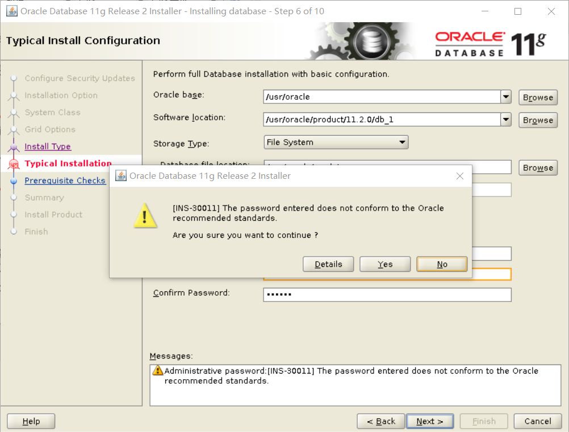Click the Confirm Password field
569x432 pixels.
click(x=387, y=295)
